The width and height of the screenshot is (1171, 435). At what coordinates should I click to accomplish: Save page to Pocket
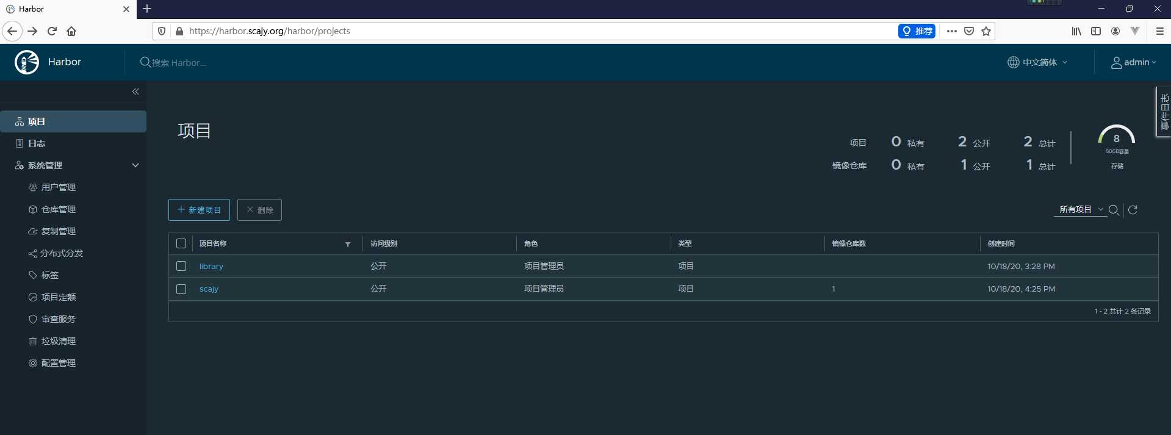tap(969, 31)
